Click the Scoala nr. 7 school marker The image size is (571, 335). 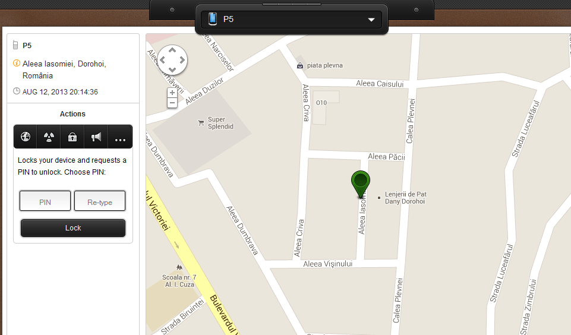(x=179, y=269)
